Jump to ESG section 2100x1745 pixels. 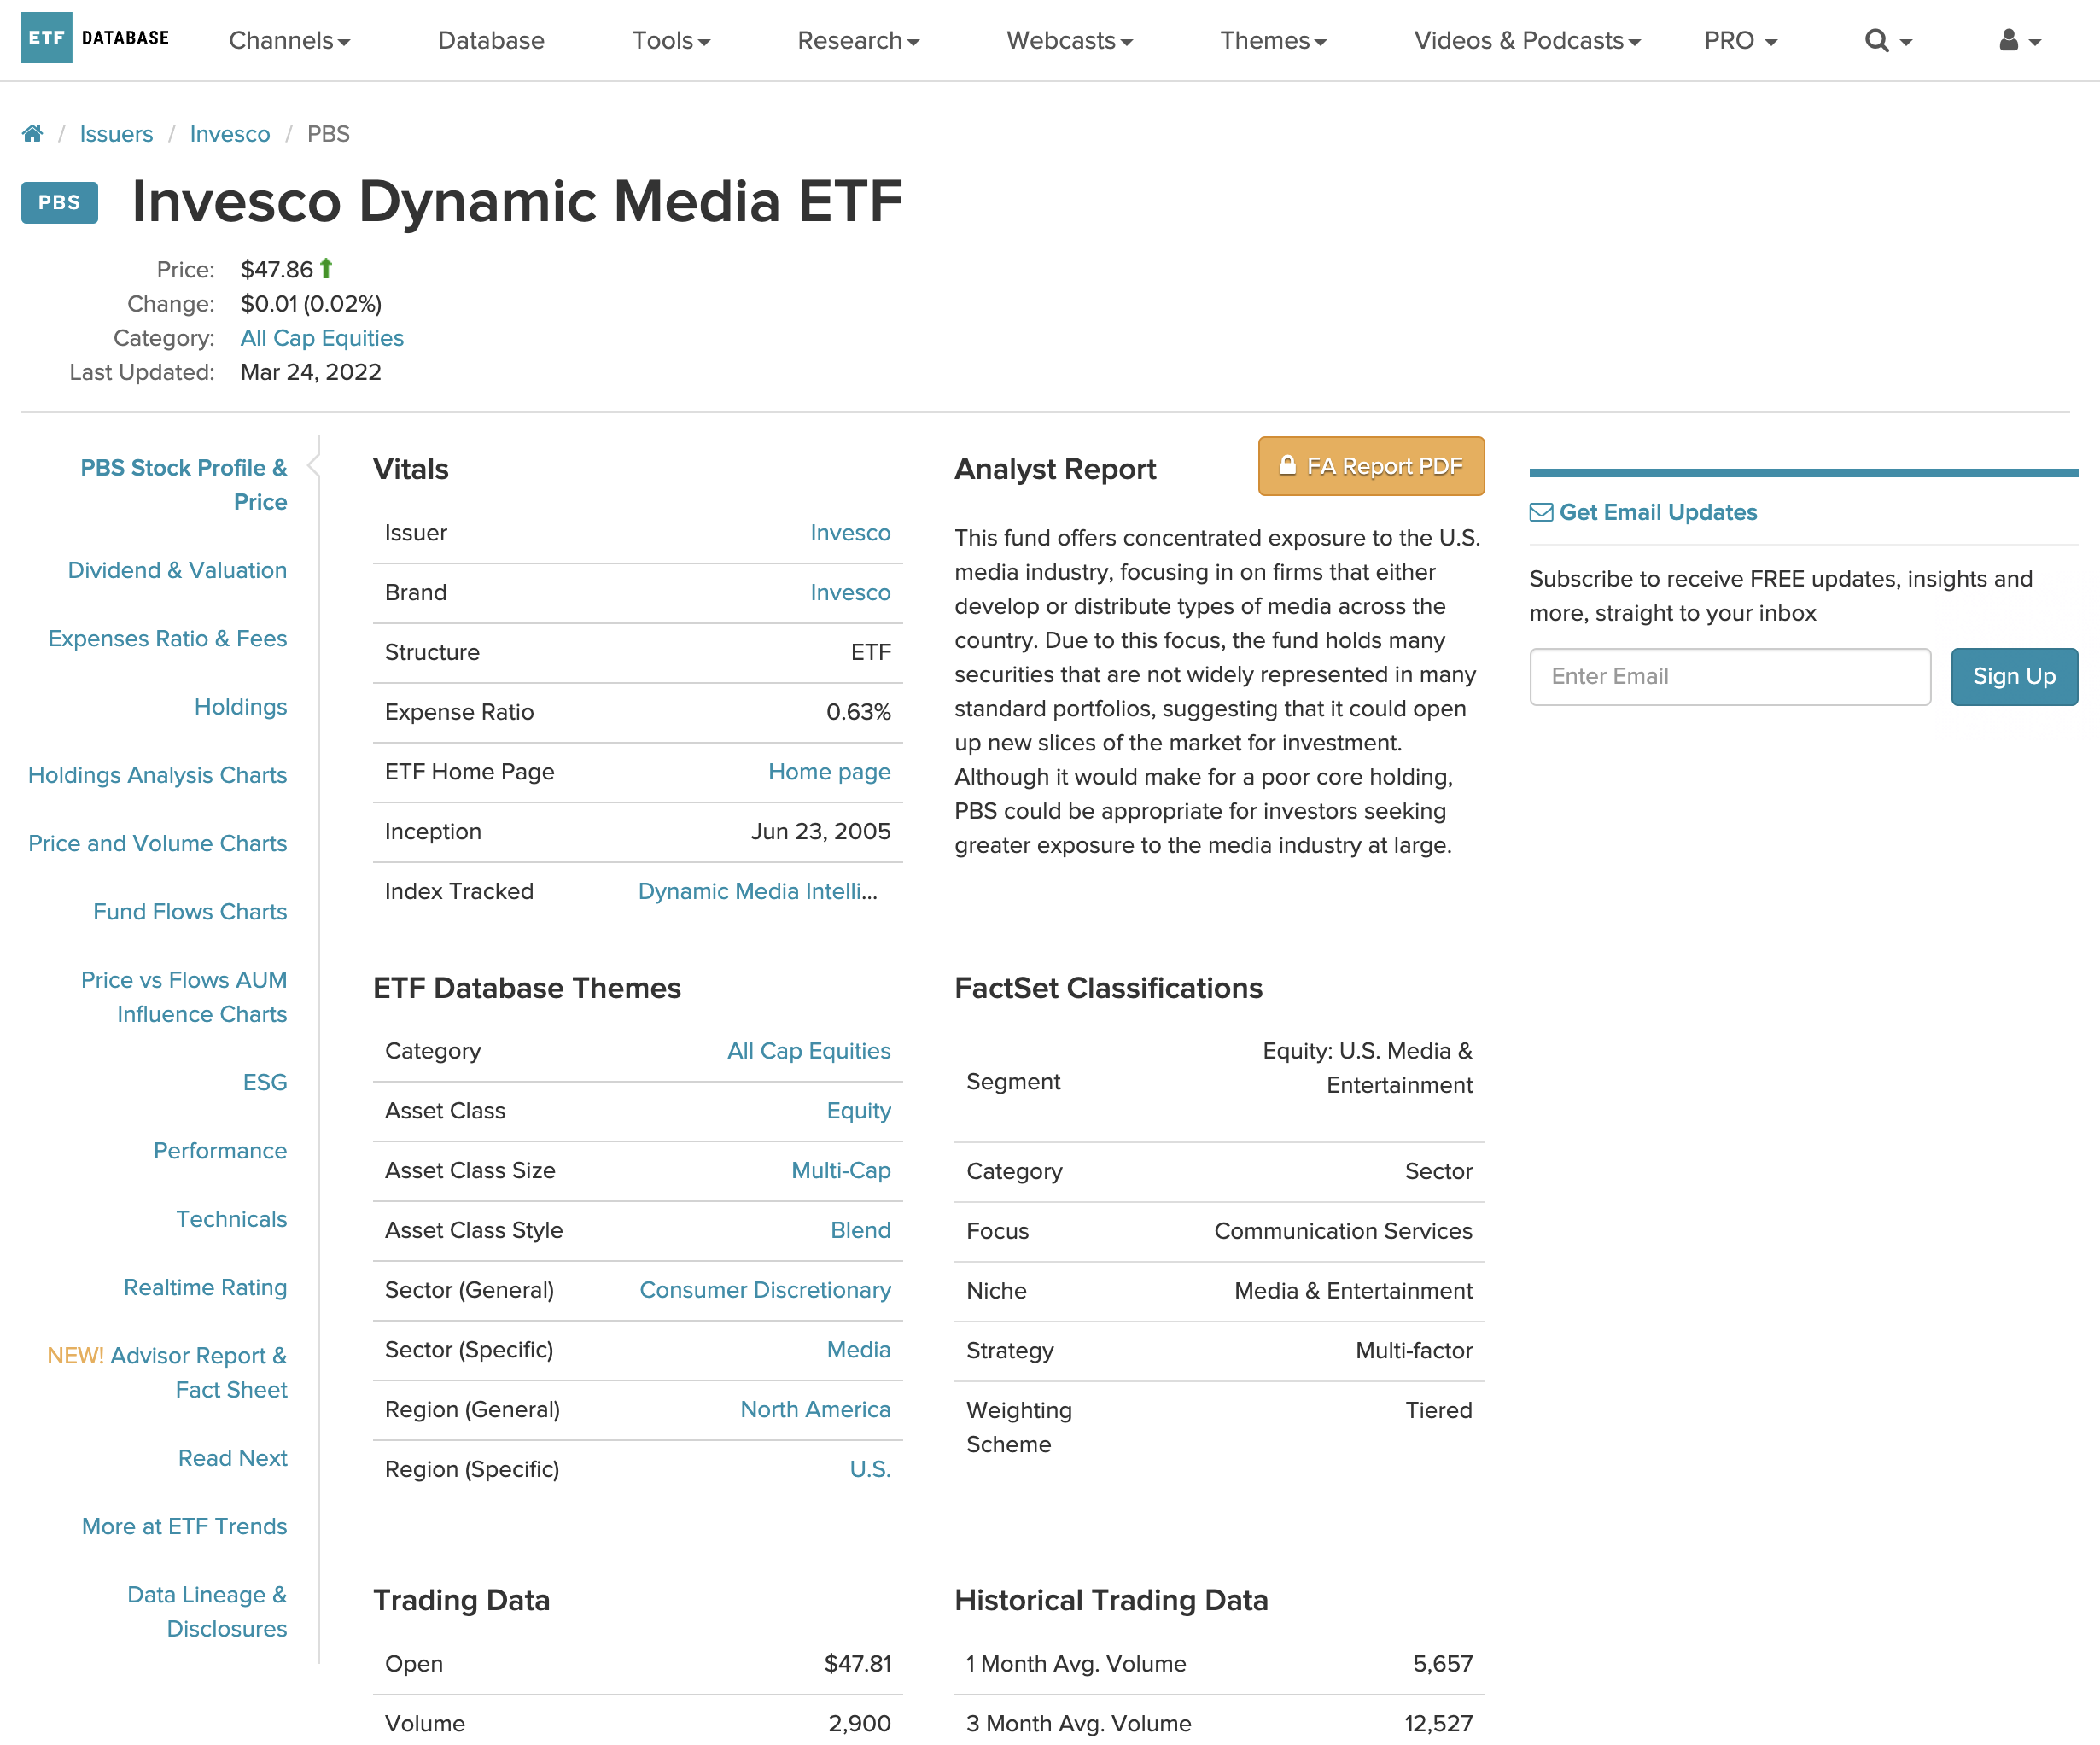265,1082
